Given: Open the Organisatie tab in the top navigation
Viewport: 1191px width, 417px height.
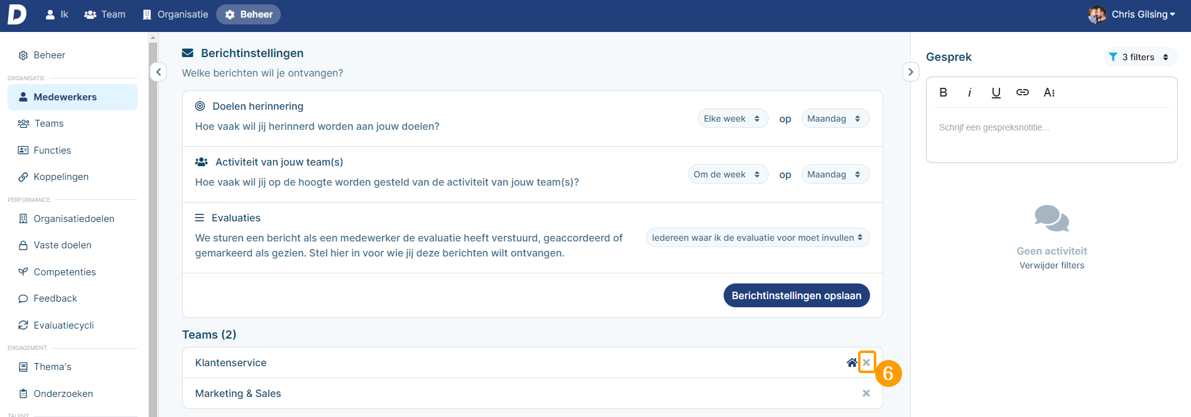Looking at the screenshot, I should pyautogui.click(x=175, y=14).
